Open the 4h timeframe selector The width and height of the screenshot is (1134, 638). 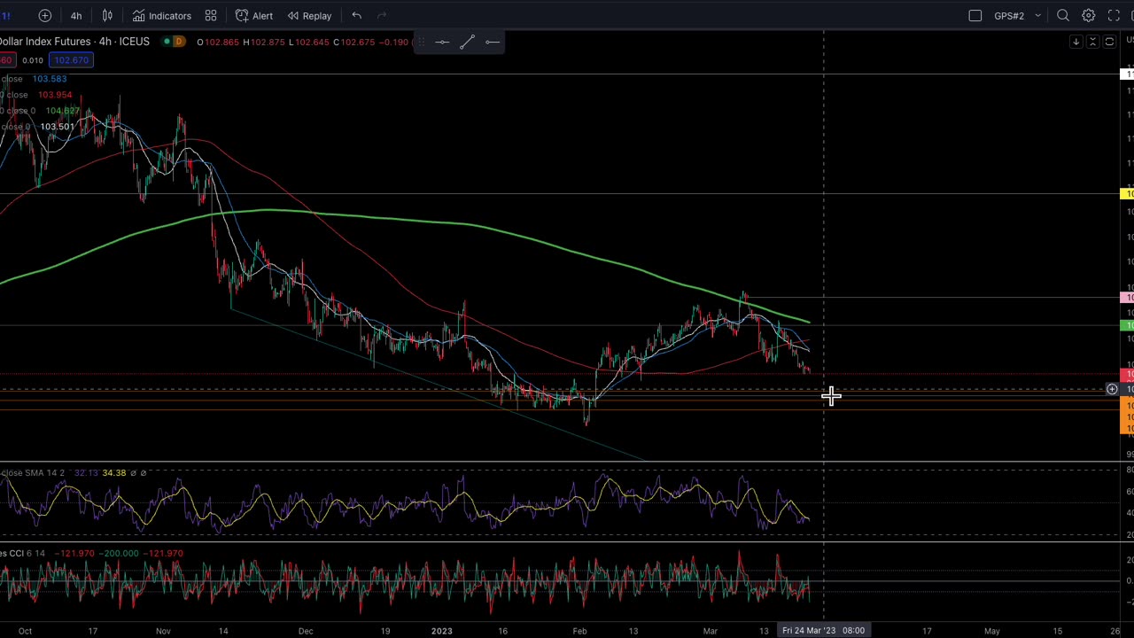(76, 15)
